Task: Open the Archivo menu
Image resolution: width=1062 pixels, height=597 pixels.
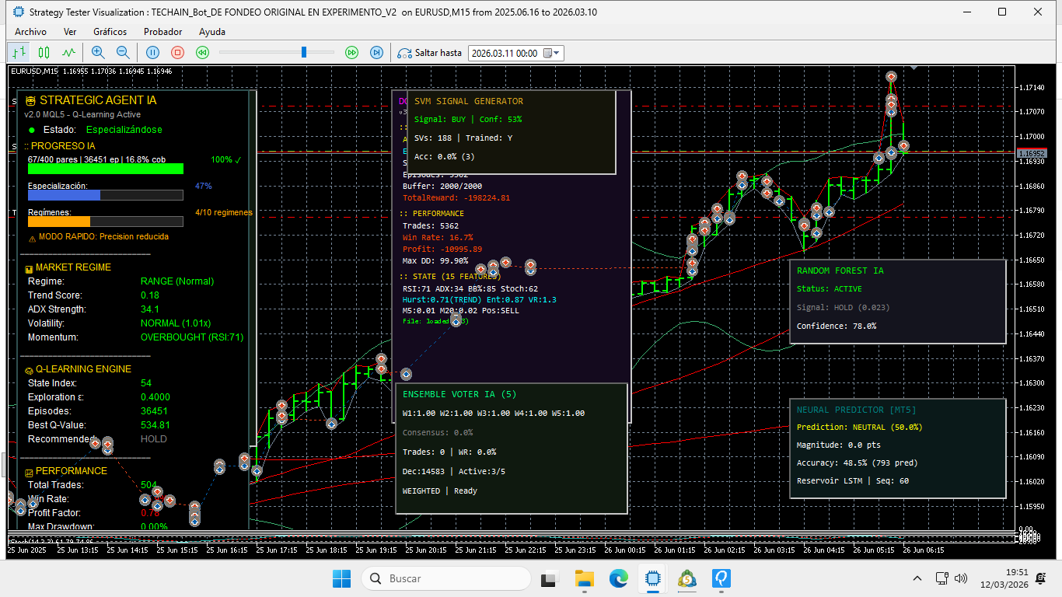Action: coord(30,32)
